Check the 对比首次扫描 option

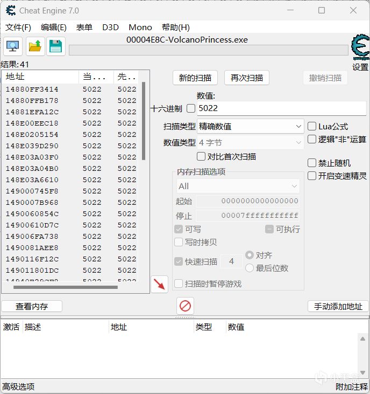201,156
